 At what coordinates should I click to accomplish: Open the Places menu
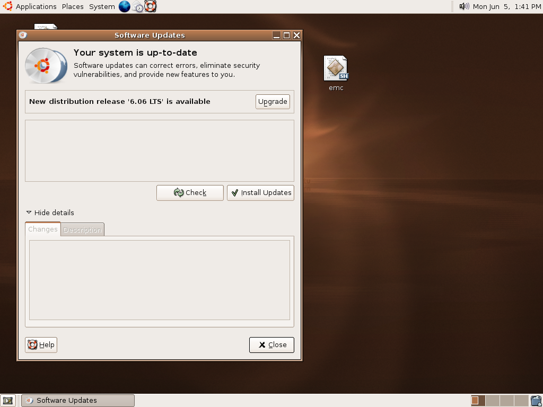[73, 6]
